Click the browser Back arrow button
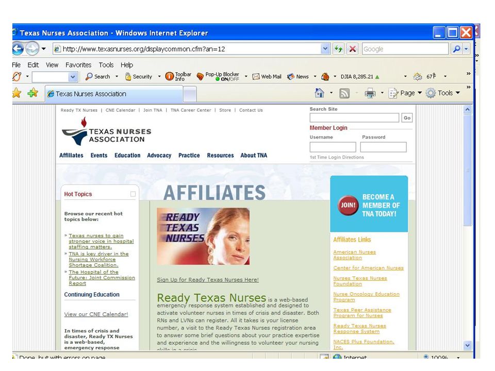The width and height of the screenshot is (495, 371). point(18,49)
